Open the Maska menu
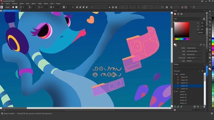The height and width of the screenshot is (120, 214). pyautogui.click(x=33, y=4)
